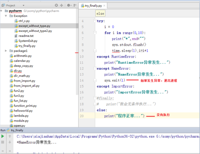Open Project panel settings gear
The height and width of the screenshot is (154, 200).
(69, 5)
